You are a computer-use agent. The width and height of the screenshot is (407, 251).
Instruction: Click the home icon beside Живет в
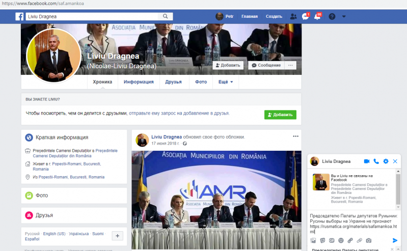(x=28, y=164)
